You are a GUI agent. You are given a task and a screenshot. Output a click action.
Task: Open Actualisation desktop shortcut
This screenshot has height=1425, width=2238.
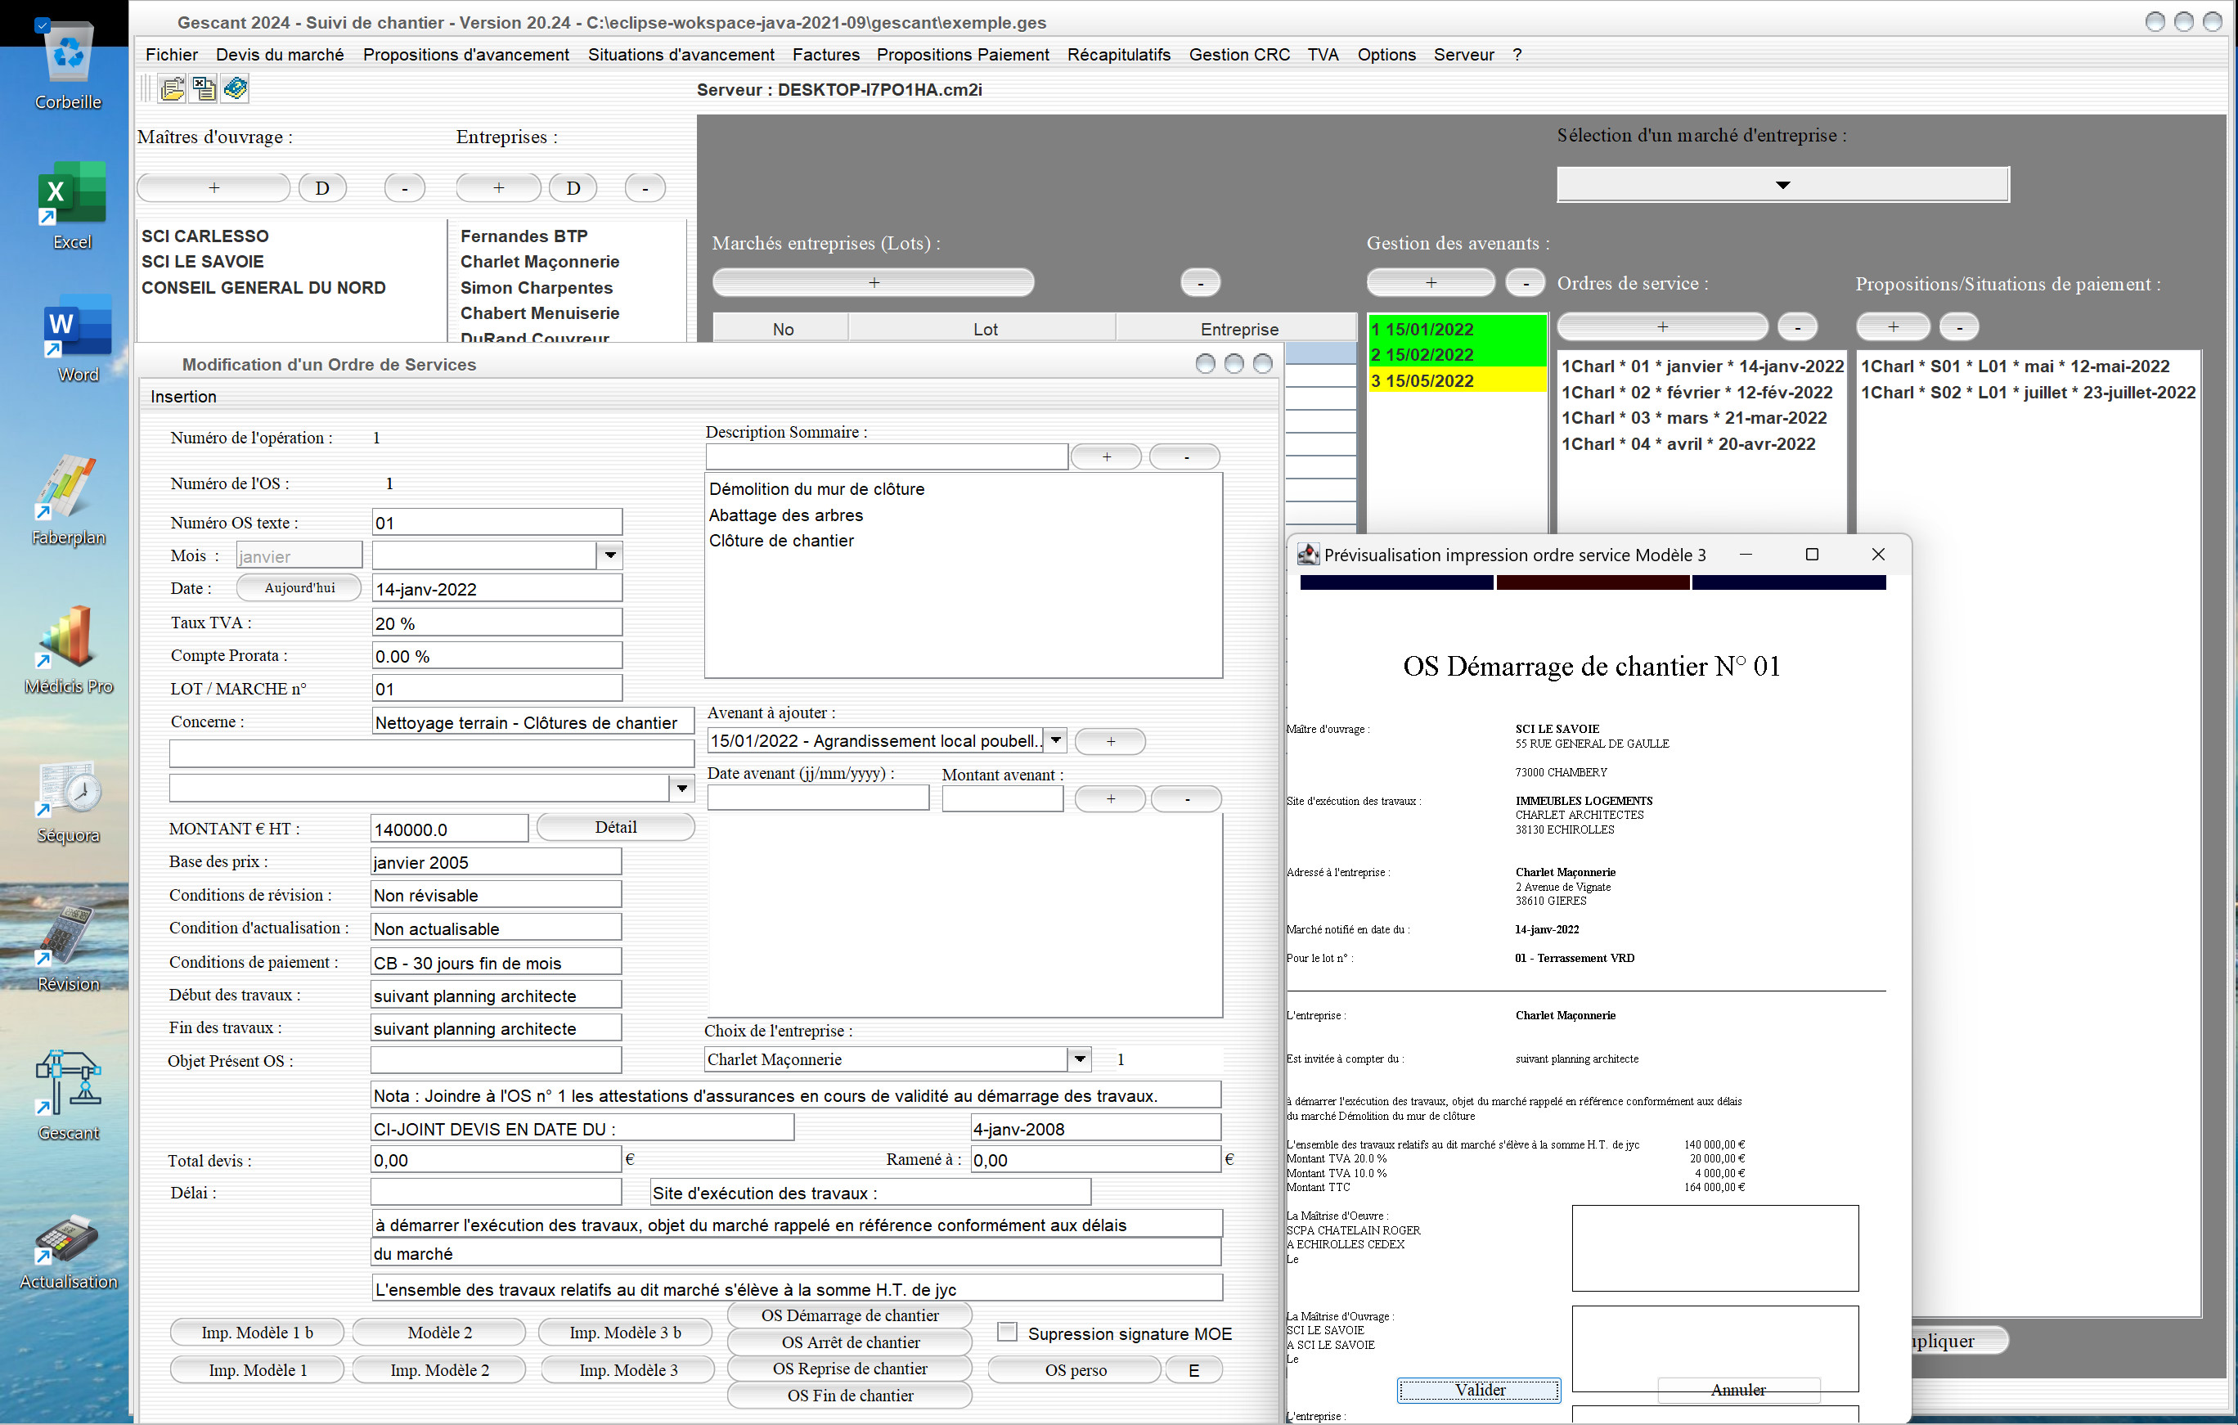pyautogui.click(x=68, y=1252)
